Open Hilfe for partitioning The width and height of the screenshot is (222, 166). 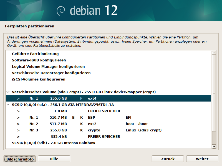pyautogui.click(x=54, y=159)
